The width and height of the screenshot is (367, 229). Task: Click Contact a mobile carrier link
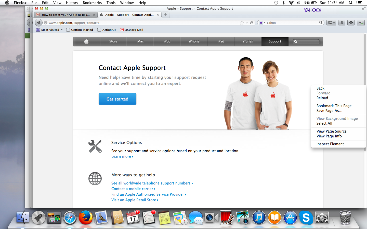(133, 189)
